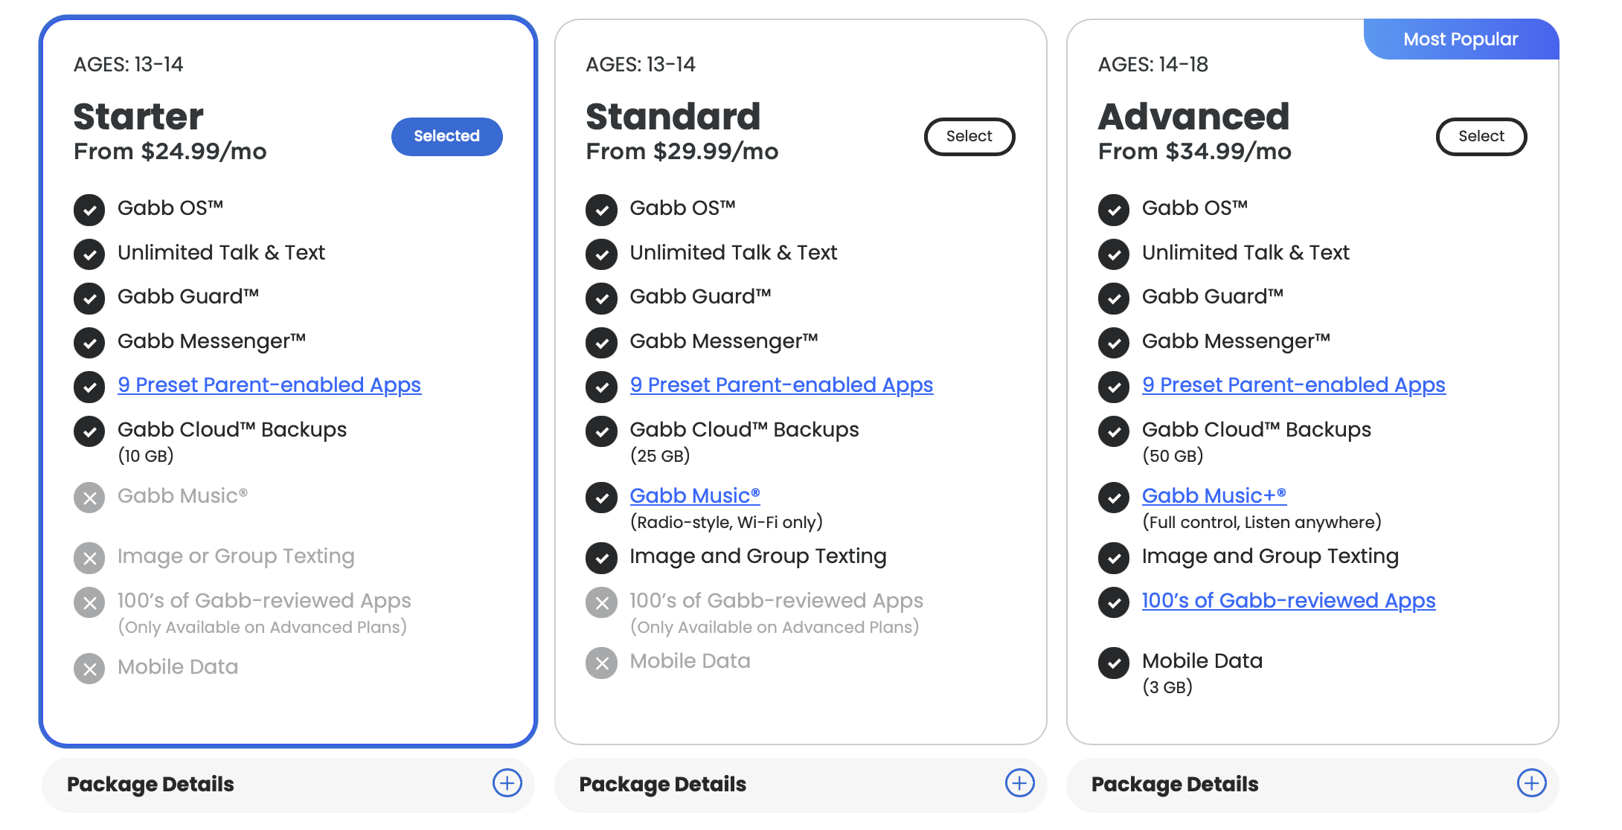This screenshot has height=830, width=1622.
Task: Click the Most Popular badge on Advanced
Action: [1461, 39]
